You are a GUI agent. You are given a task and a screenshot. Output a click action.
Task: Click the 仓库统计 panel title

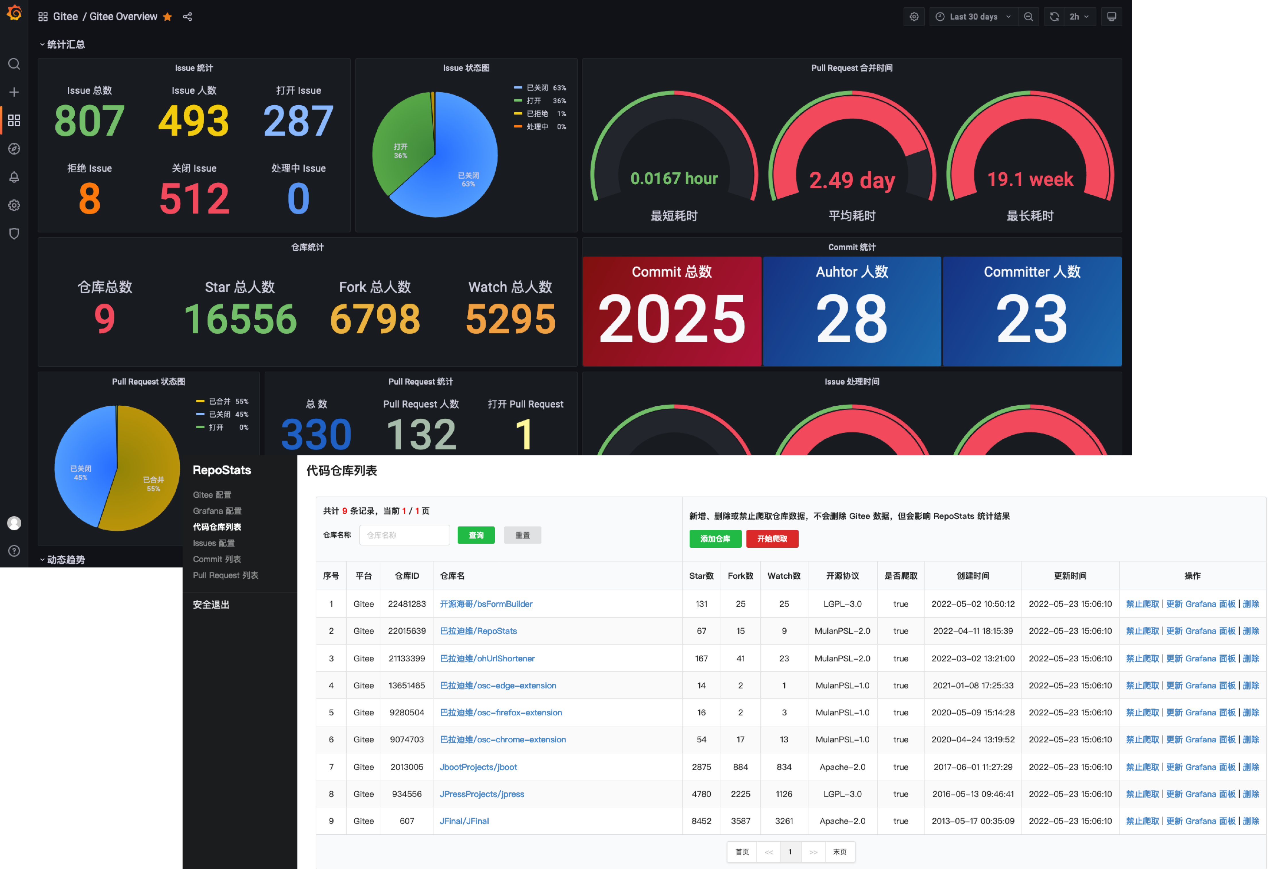tap(307, 247)
